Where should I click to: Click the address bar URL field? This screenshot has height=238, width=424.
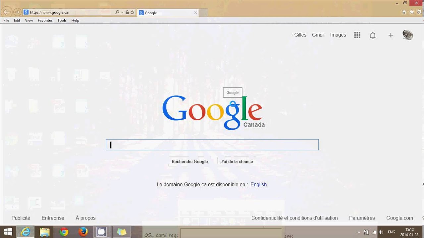(69, 12)
